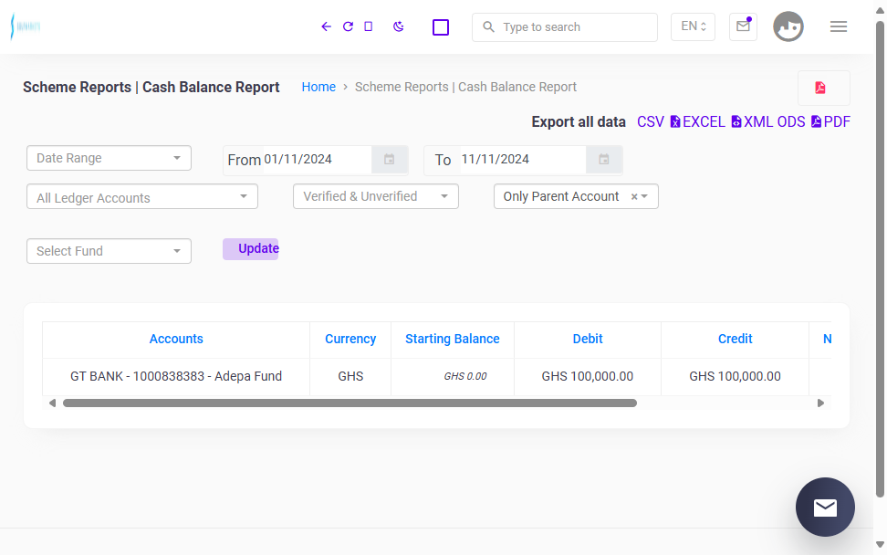Open the From date calendar icon
This screenshot has height=555, width=887.
pyautogui.click(x=389, y=160)
